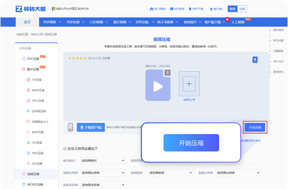
Task: Go to the 首页 tab
Action: pyautogui.click(x=27, y=22)
